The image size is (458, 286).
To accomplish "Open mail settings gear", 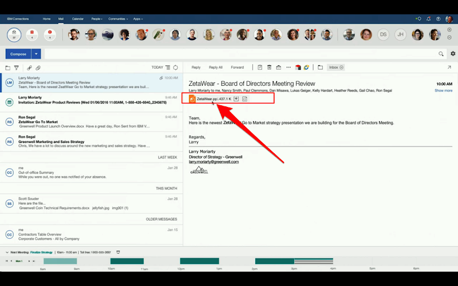I will click(453, 53).
